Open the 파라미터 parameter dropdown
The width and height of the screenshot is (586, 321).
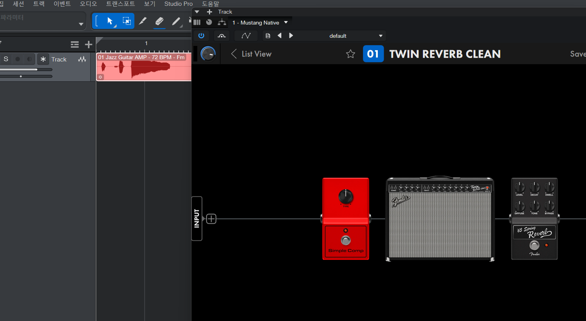click(x=81, y=24)
